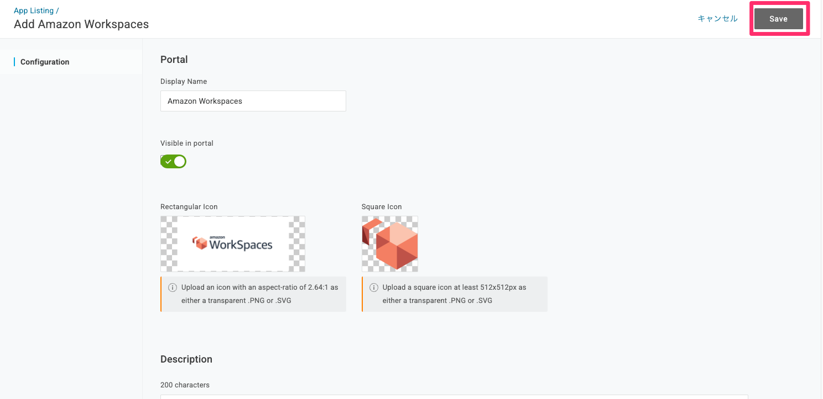Screen dimensions: 823x399
Task: Click the Add Amazon Workspaces page title
Action: point(81,24)
